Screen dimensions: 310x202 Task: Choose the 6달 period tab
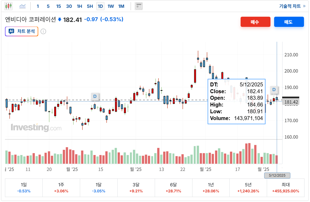click(173, 188)
